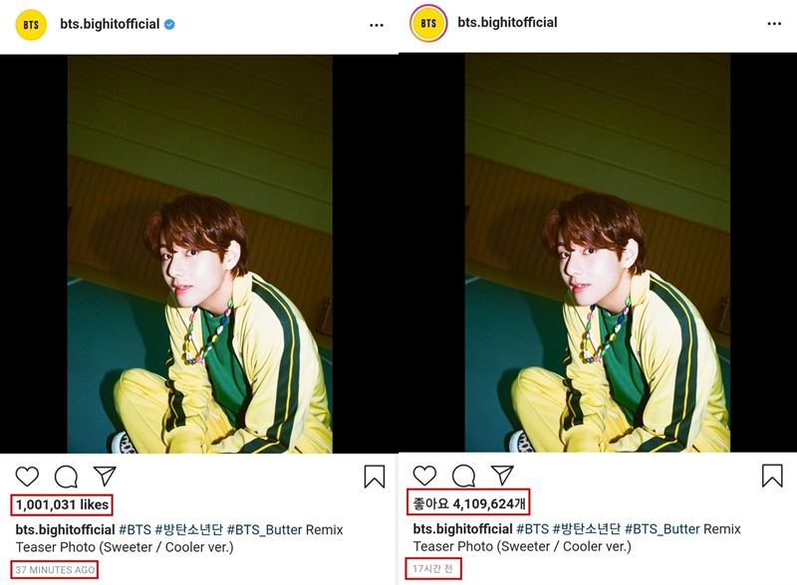Image resolution: width=797 pixels, height=585 pixels.
Task: View the 좋아요 4,109,624개 likes list
Action: 469,503
